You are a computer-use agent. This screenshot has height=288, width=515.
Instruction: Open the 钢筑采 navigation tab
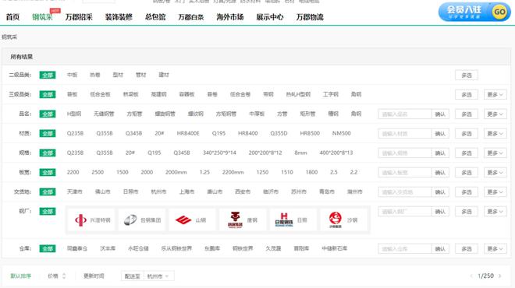[x=42, y=17]
